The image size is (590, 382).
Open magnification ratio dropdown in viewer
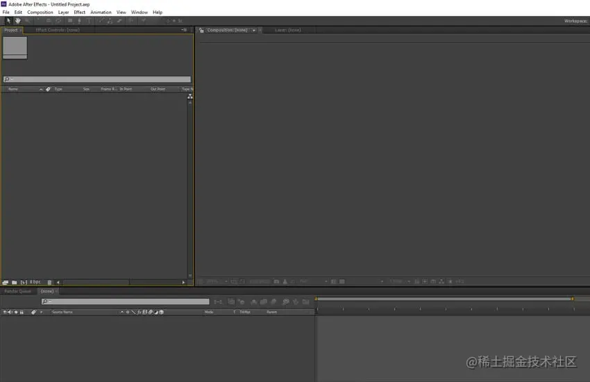tap(217, 281)
